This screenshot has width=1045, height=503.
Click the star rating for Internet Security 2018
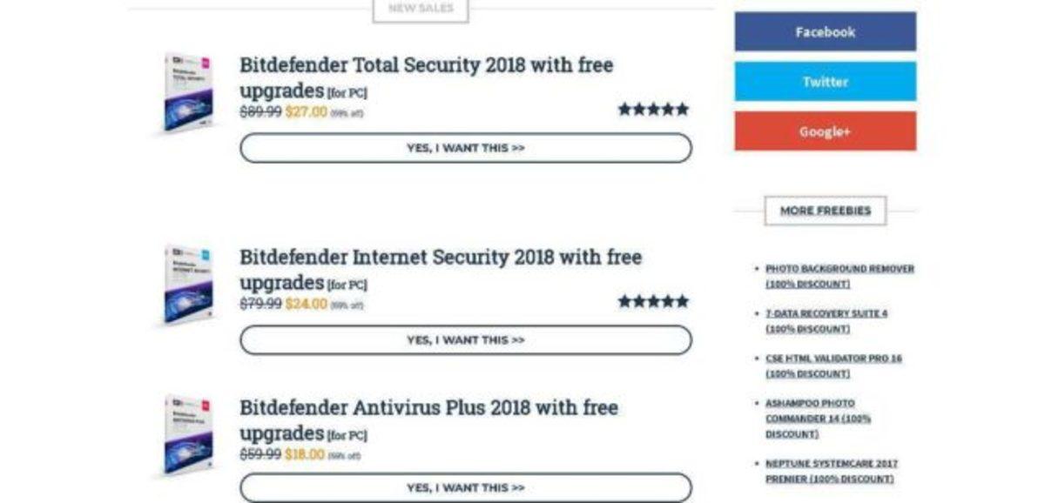click(651, 302)
